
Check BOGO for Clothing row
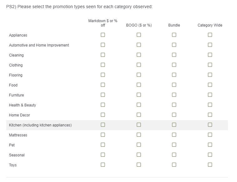pyautogui.click(x=139, y=65)
